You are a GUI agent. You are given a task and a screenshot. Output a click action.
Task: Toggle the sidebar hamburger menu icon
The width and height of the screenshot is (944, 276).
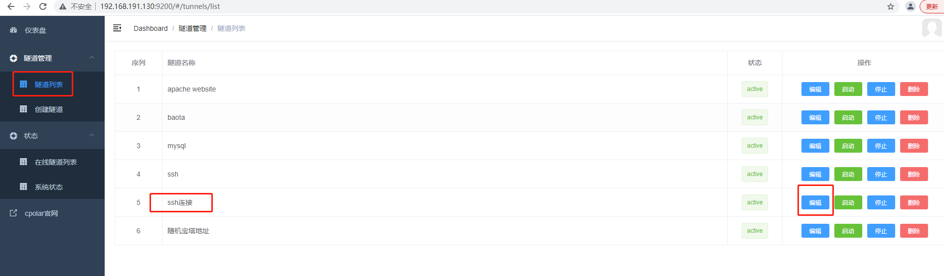[117, 28]
